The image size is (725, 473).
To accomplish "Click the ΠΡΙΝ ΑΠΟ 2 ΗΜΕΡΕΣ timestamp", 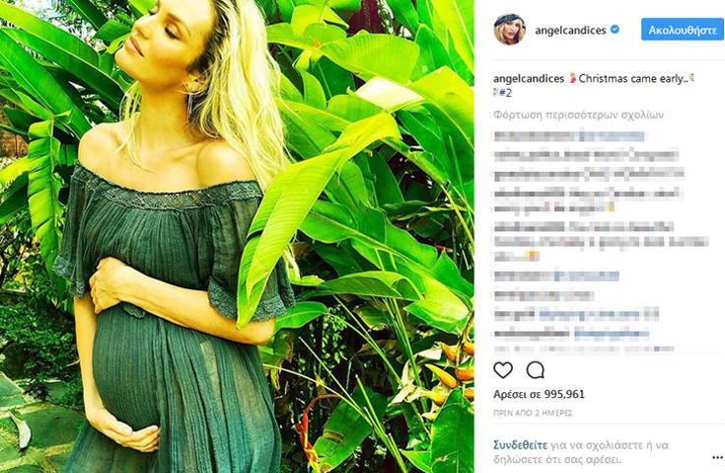I will (533, 413).
